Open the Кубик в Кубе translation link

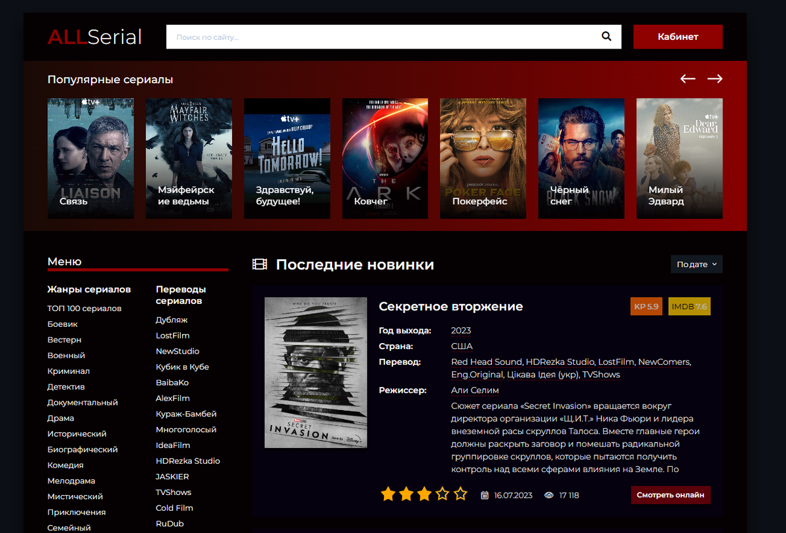182,367
